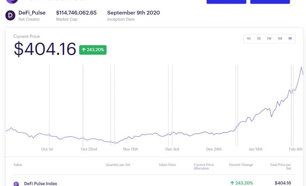
Task: Click the green up arrow beside 243.20% in table
Action: [x=232, y=183]
